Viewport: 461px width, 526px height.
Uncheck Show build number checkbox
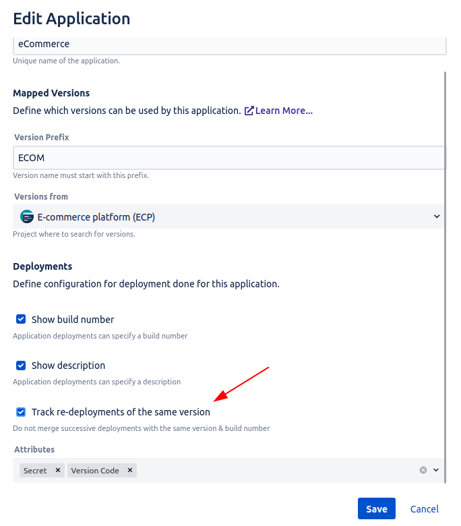21,320
